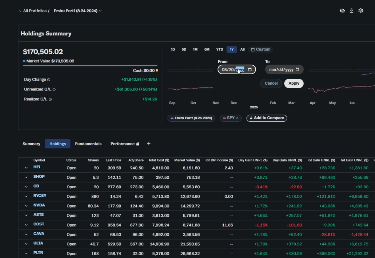
Task: Switch to the Summary tab
Action: point(31,144)
